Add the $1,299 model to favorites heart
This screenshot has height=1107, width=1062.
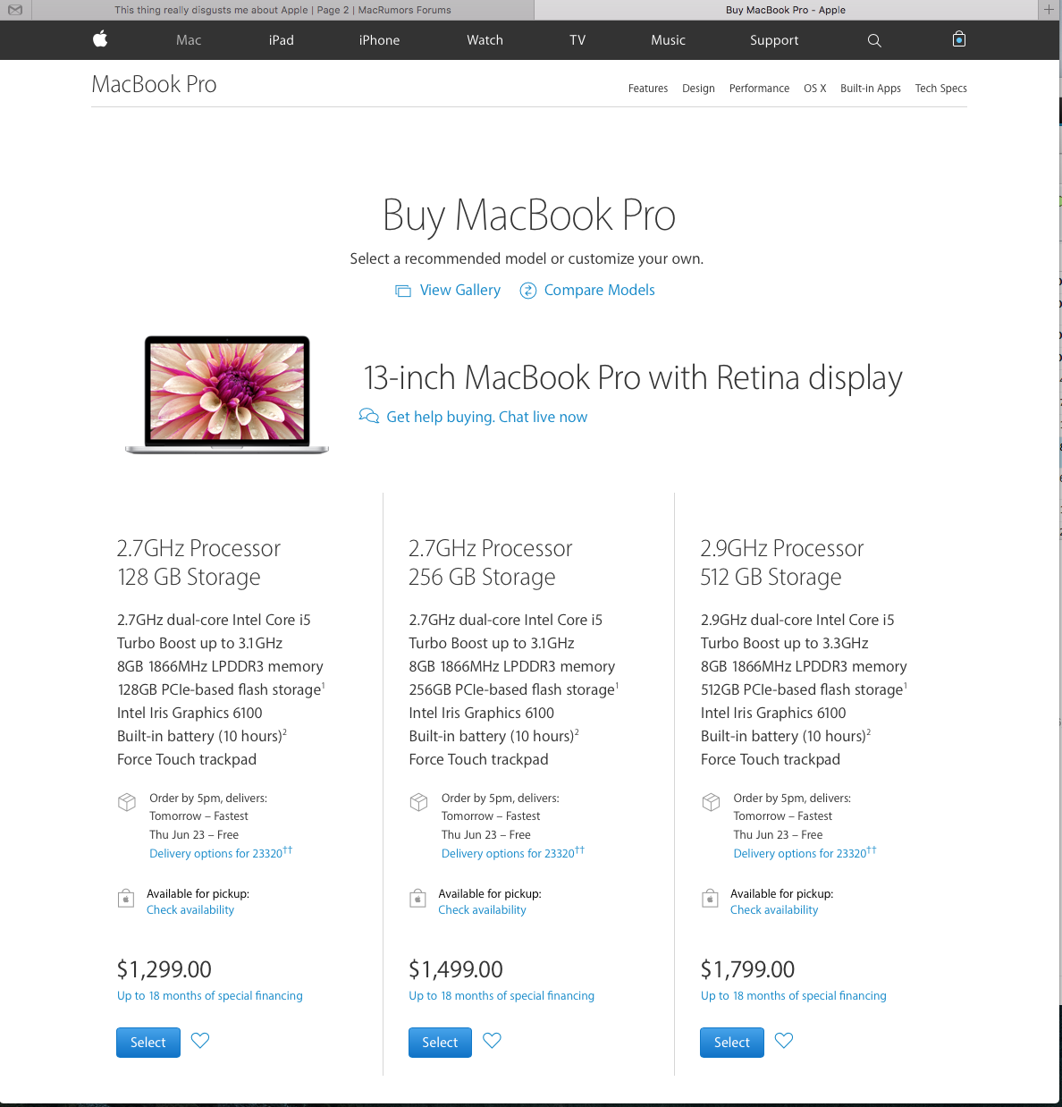[200, 1041]
